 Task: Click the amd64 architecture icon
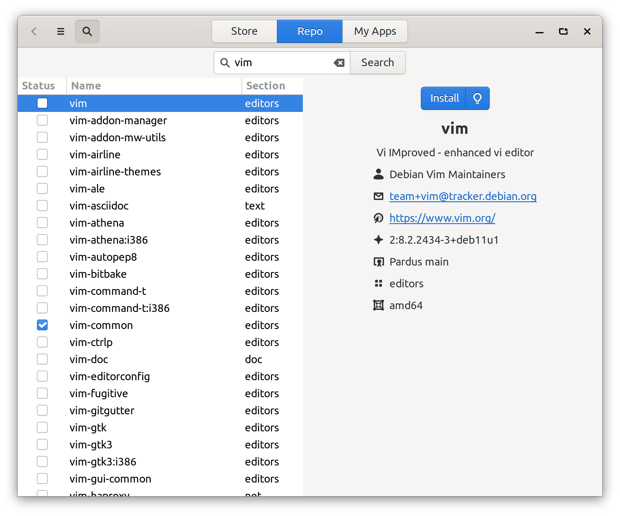379,305
